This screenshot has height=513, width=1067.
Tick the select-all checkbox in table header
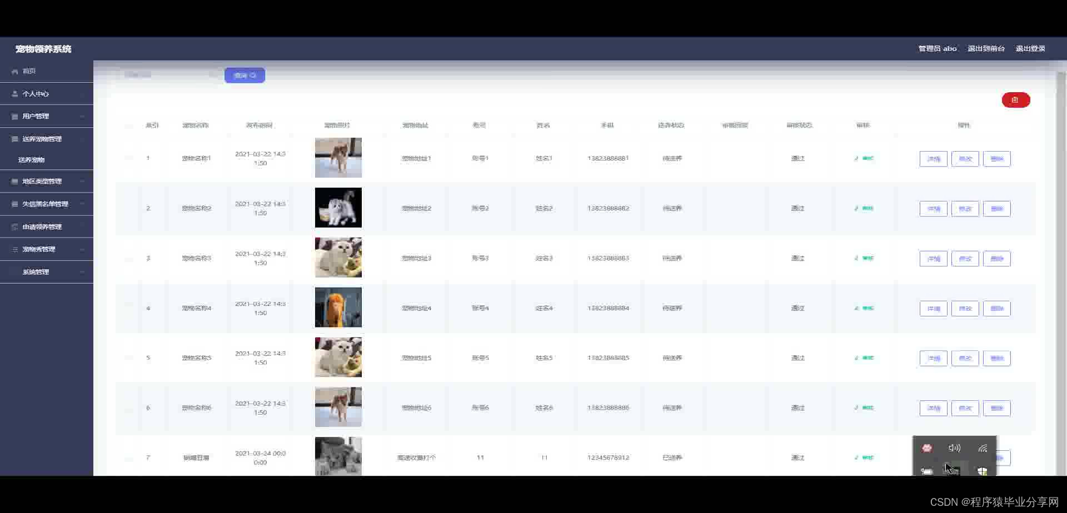[129, 125]
